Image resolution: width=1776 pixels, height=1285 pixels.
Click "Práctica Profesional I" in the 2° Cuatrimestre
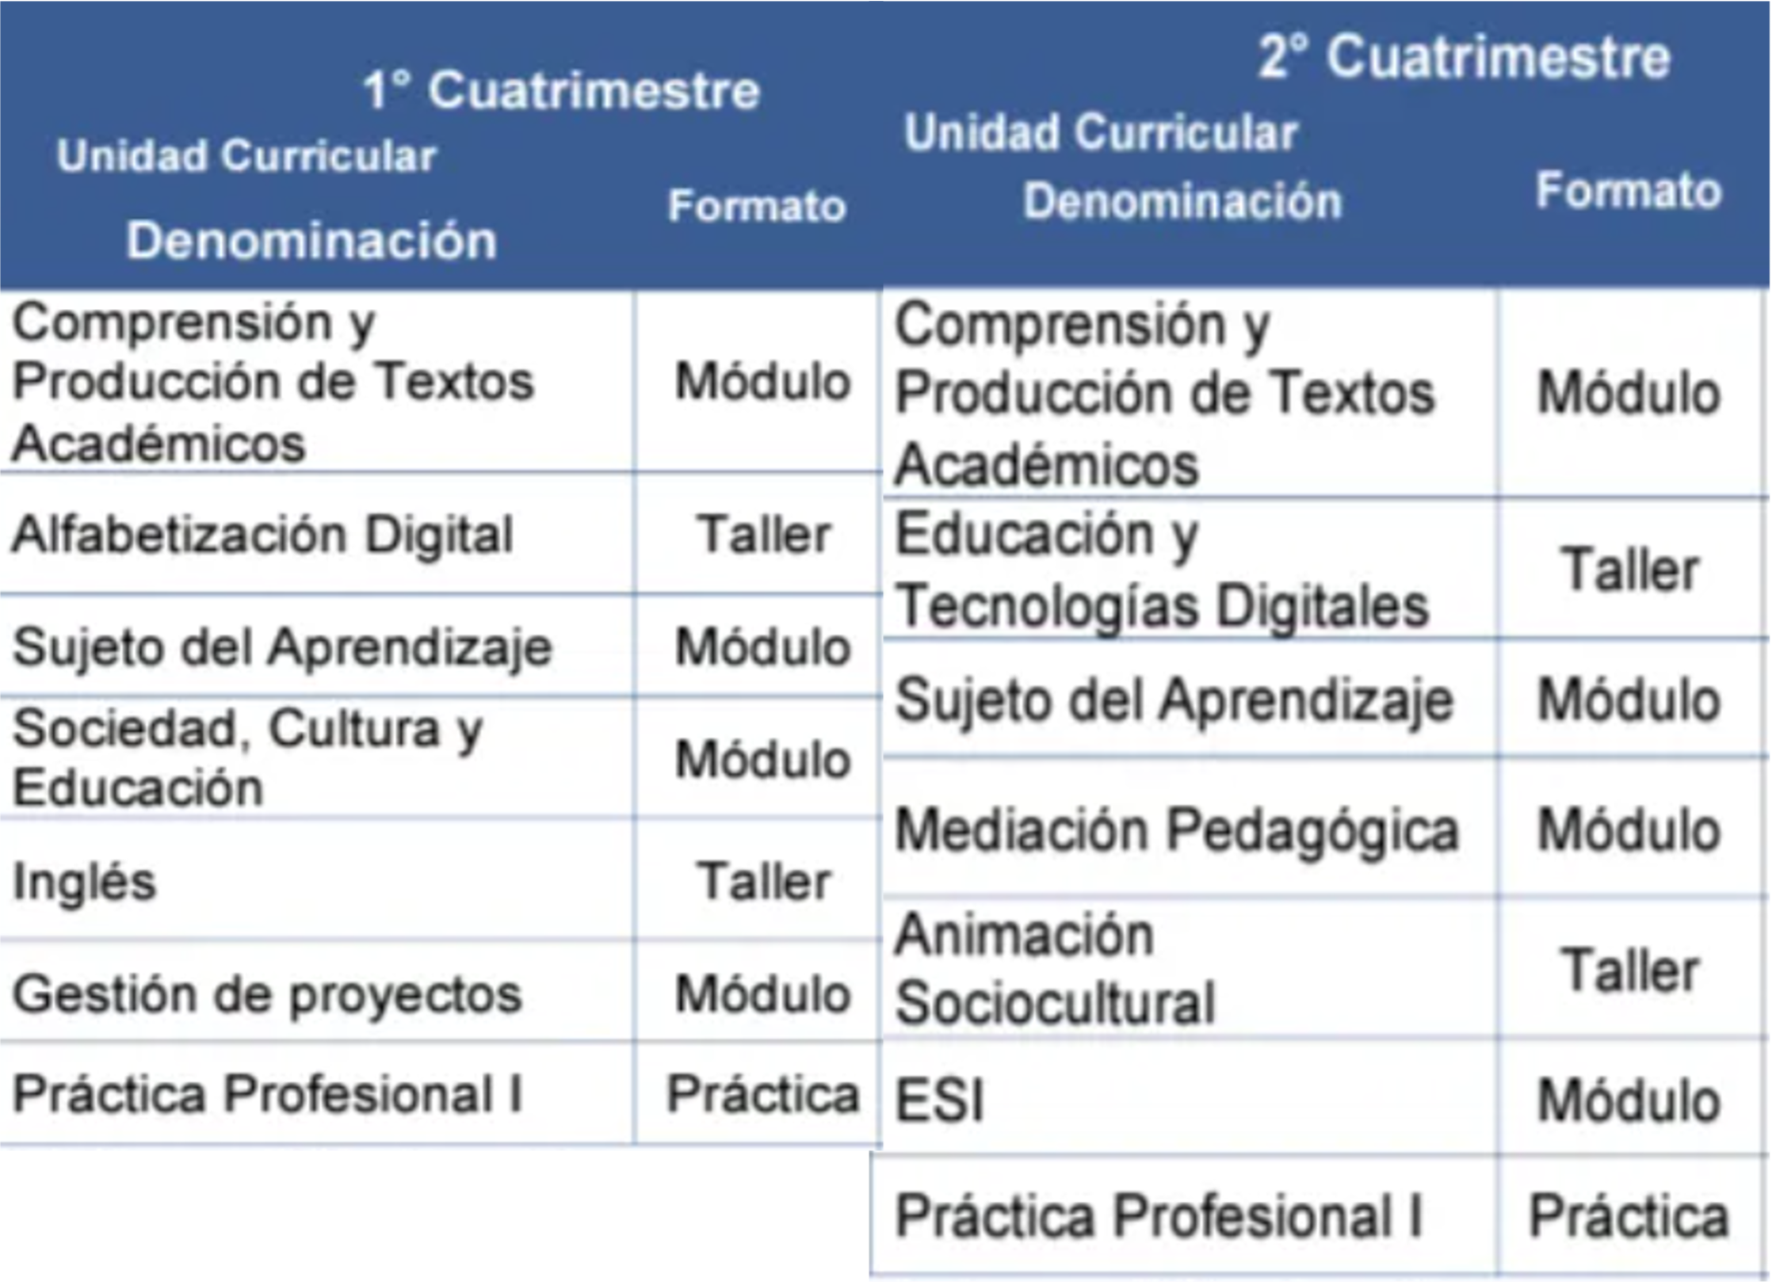click(x=1158, y=1214)
